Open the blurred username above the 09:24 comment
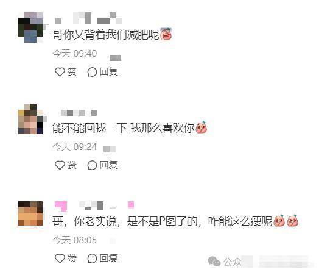Image resolution: width=319 pixels, height=275 pixels. [x=79, y=113]
